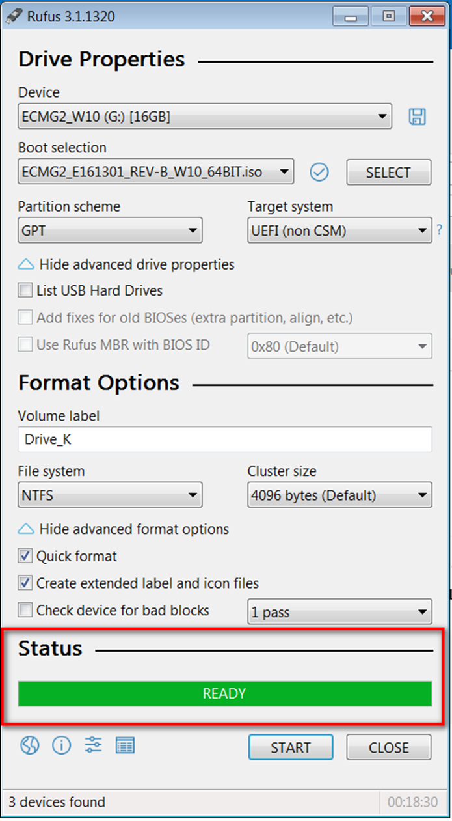Viewport: 452px width, 821px height.
Task: Enable Check device for bad blocks
Action: 25,610
